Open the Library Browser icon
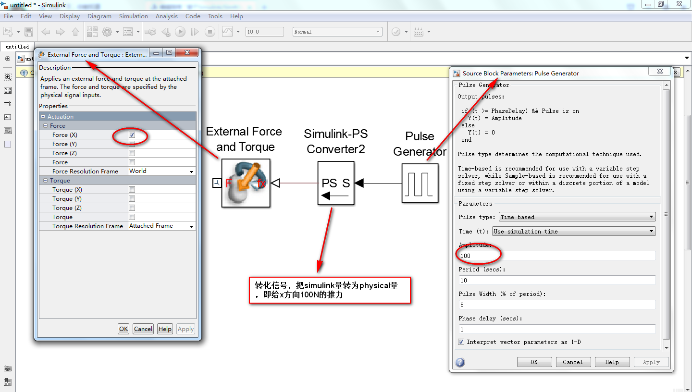692x392 pixels. coord(92,32)
